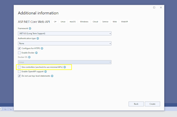Click the Cloud tag label
This screenshot has height=117, width=177.
coord(95,22)
